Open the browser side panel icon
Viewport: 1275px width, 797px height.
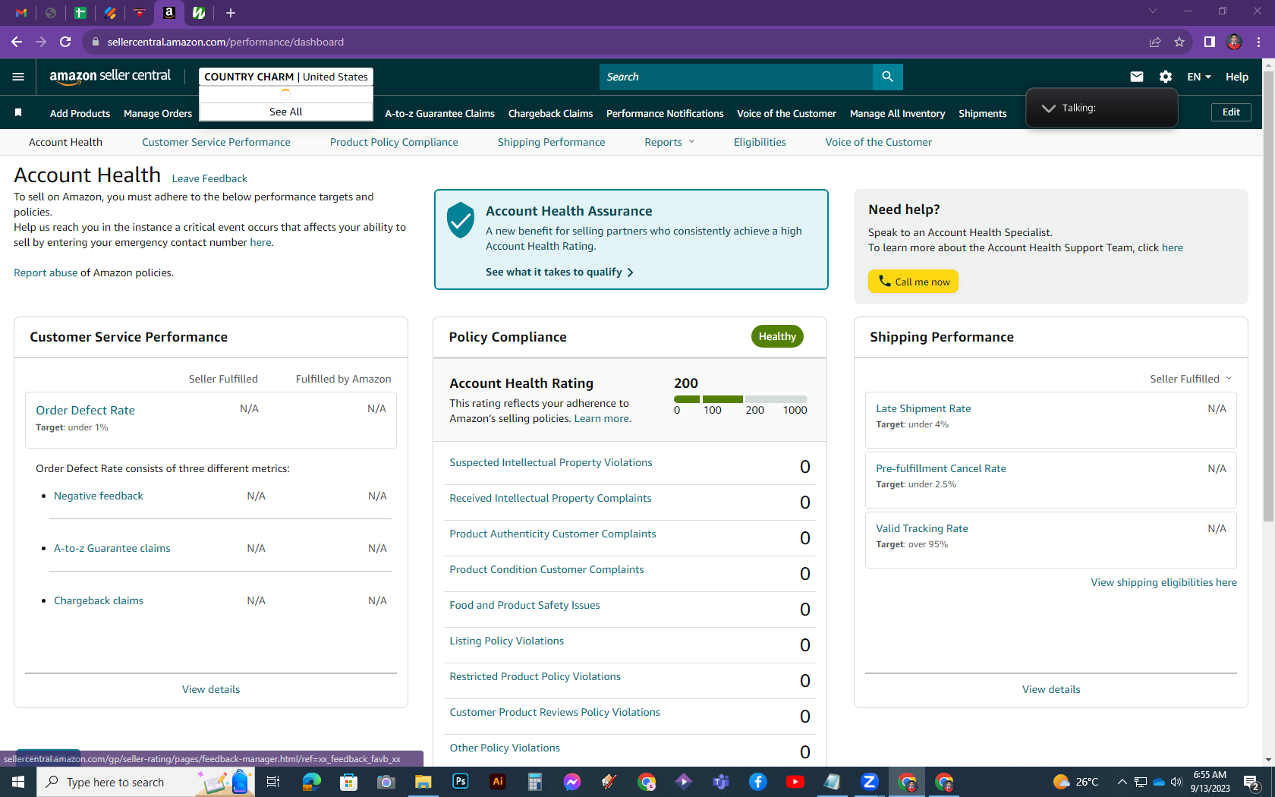tap(1210, 42)
